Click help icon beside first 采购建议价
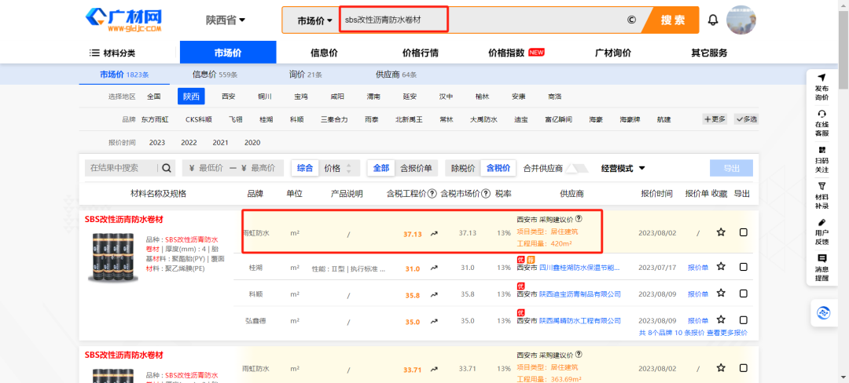Viewport: 849px width, 383px height. tap(579, 219)
